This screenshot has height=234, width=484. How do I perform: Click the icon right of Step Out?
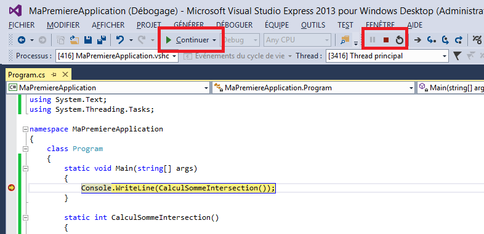(477, 40)
